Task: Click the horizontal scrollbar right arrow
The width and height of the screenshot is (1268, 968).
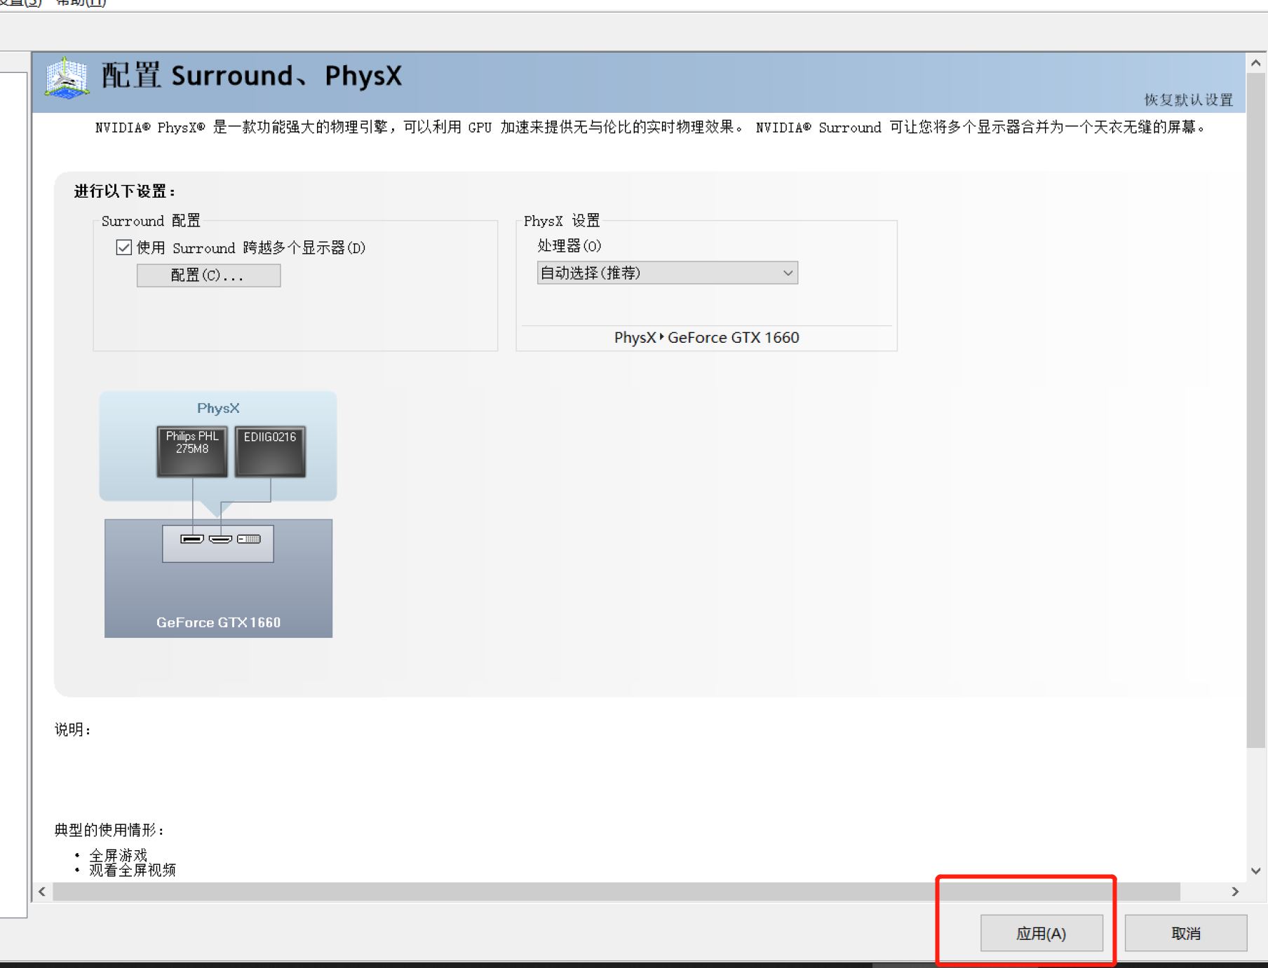Action: 1236,892
